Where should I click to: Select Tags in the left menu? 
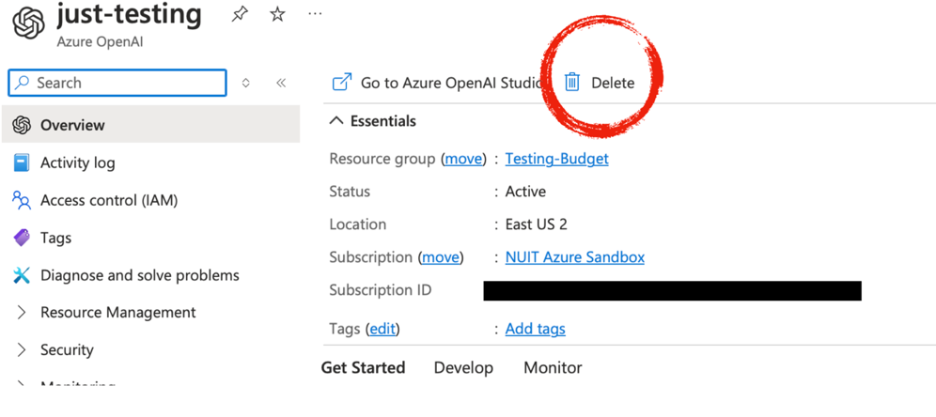55,238
